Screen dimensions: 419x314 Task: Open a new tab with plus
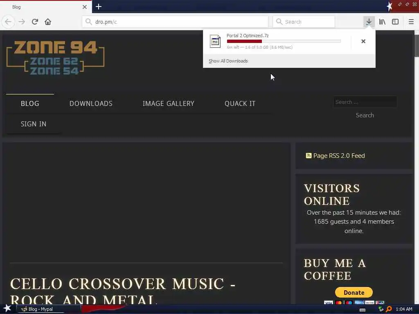pos(99,7)
